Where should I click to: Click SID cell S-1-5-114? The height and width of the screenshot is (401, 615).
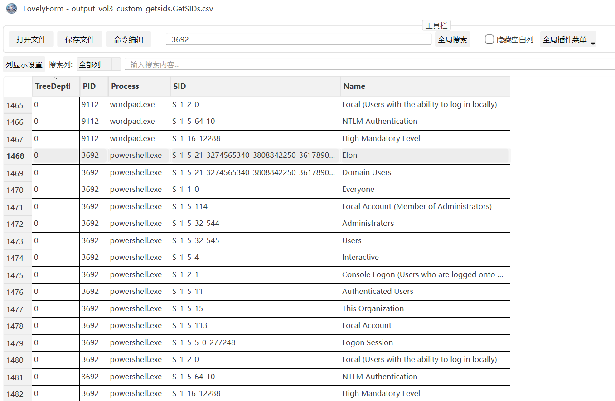255,206
